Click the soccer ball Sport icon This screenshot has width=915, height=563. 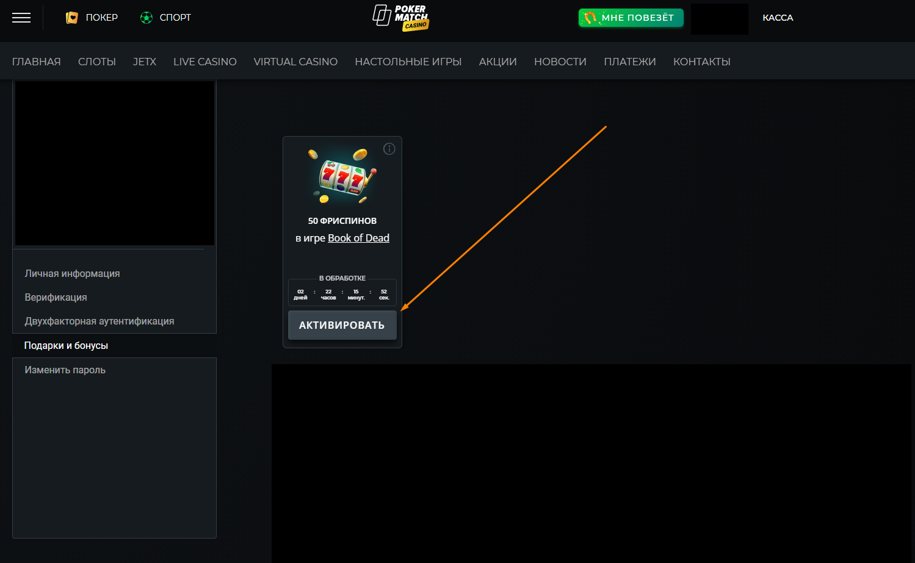(146, 18)
